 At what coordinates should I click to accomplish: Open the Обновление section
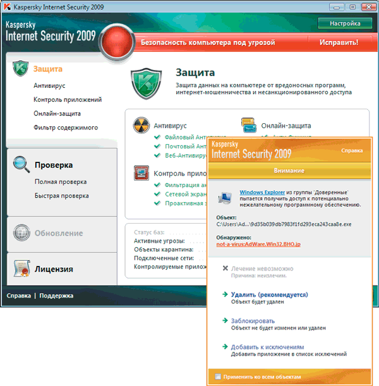pos(59,233)
